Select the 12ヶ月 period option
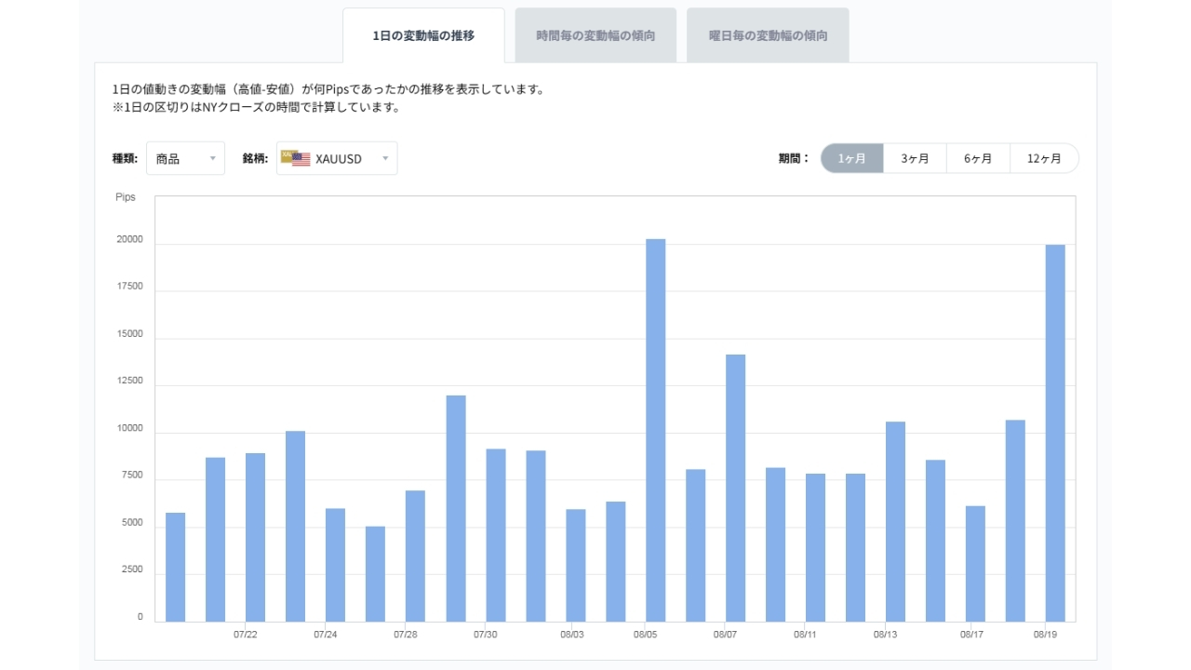1191x670 pixels. [x=1044, y=158]
